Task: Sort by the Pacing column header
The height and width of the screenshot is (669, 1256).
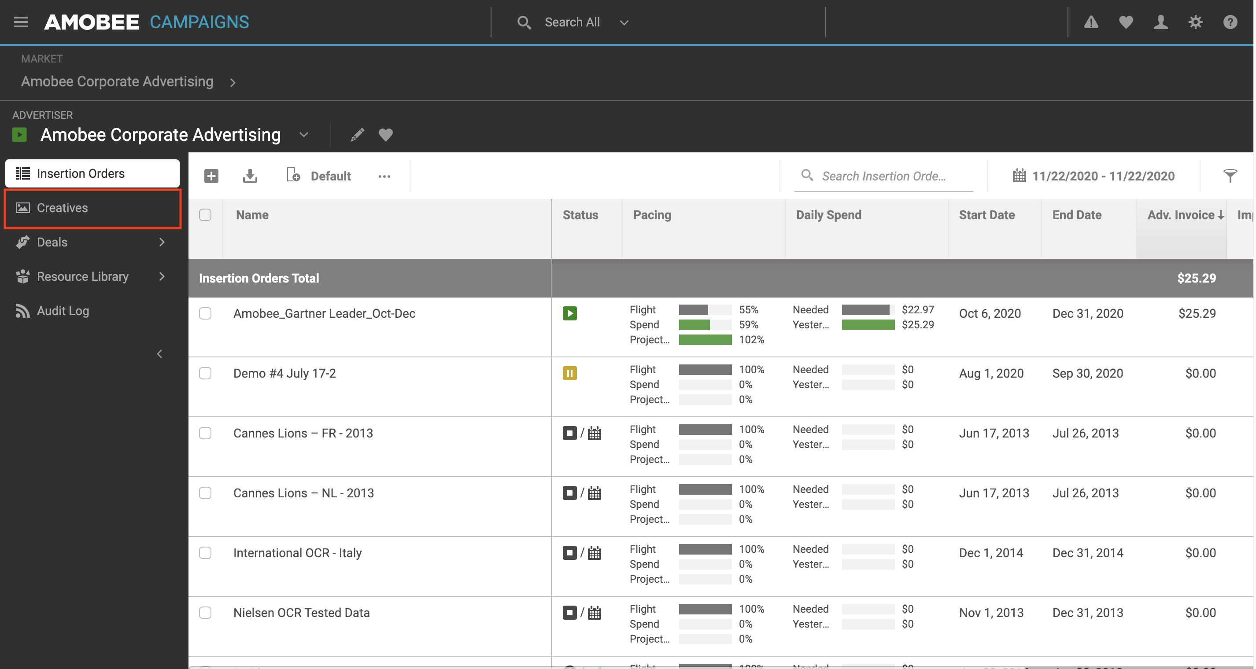Action: pos(652,215)
